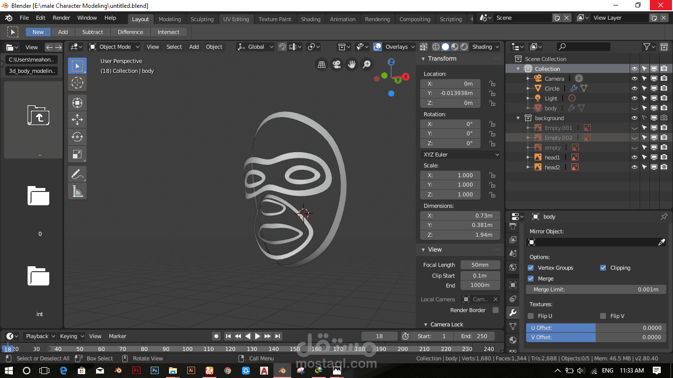Hide the head1 object in outliner
Screen dimensions: 673x378
click(x=635, y=157)
